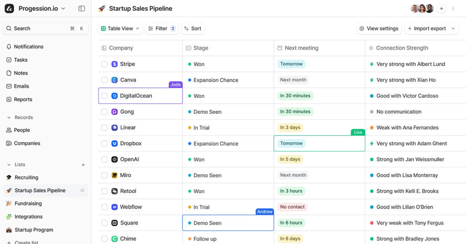Click the Notifications bell icon
Screen dimensions: 466x244
(x=9, y=47)
